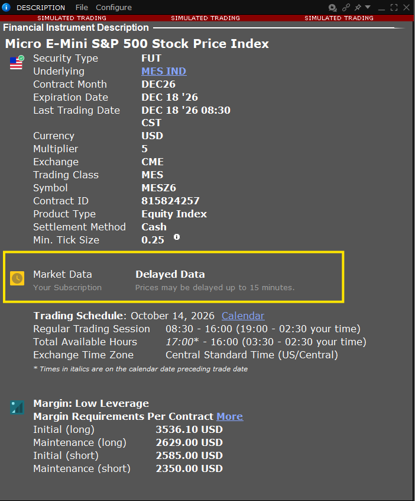Select Total Available Hours times text
Image resolution: width=415 pixels, height=501 pixels.
(x=266, y=342)
